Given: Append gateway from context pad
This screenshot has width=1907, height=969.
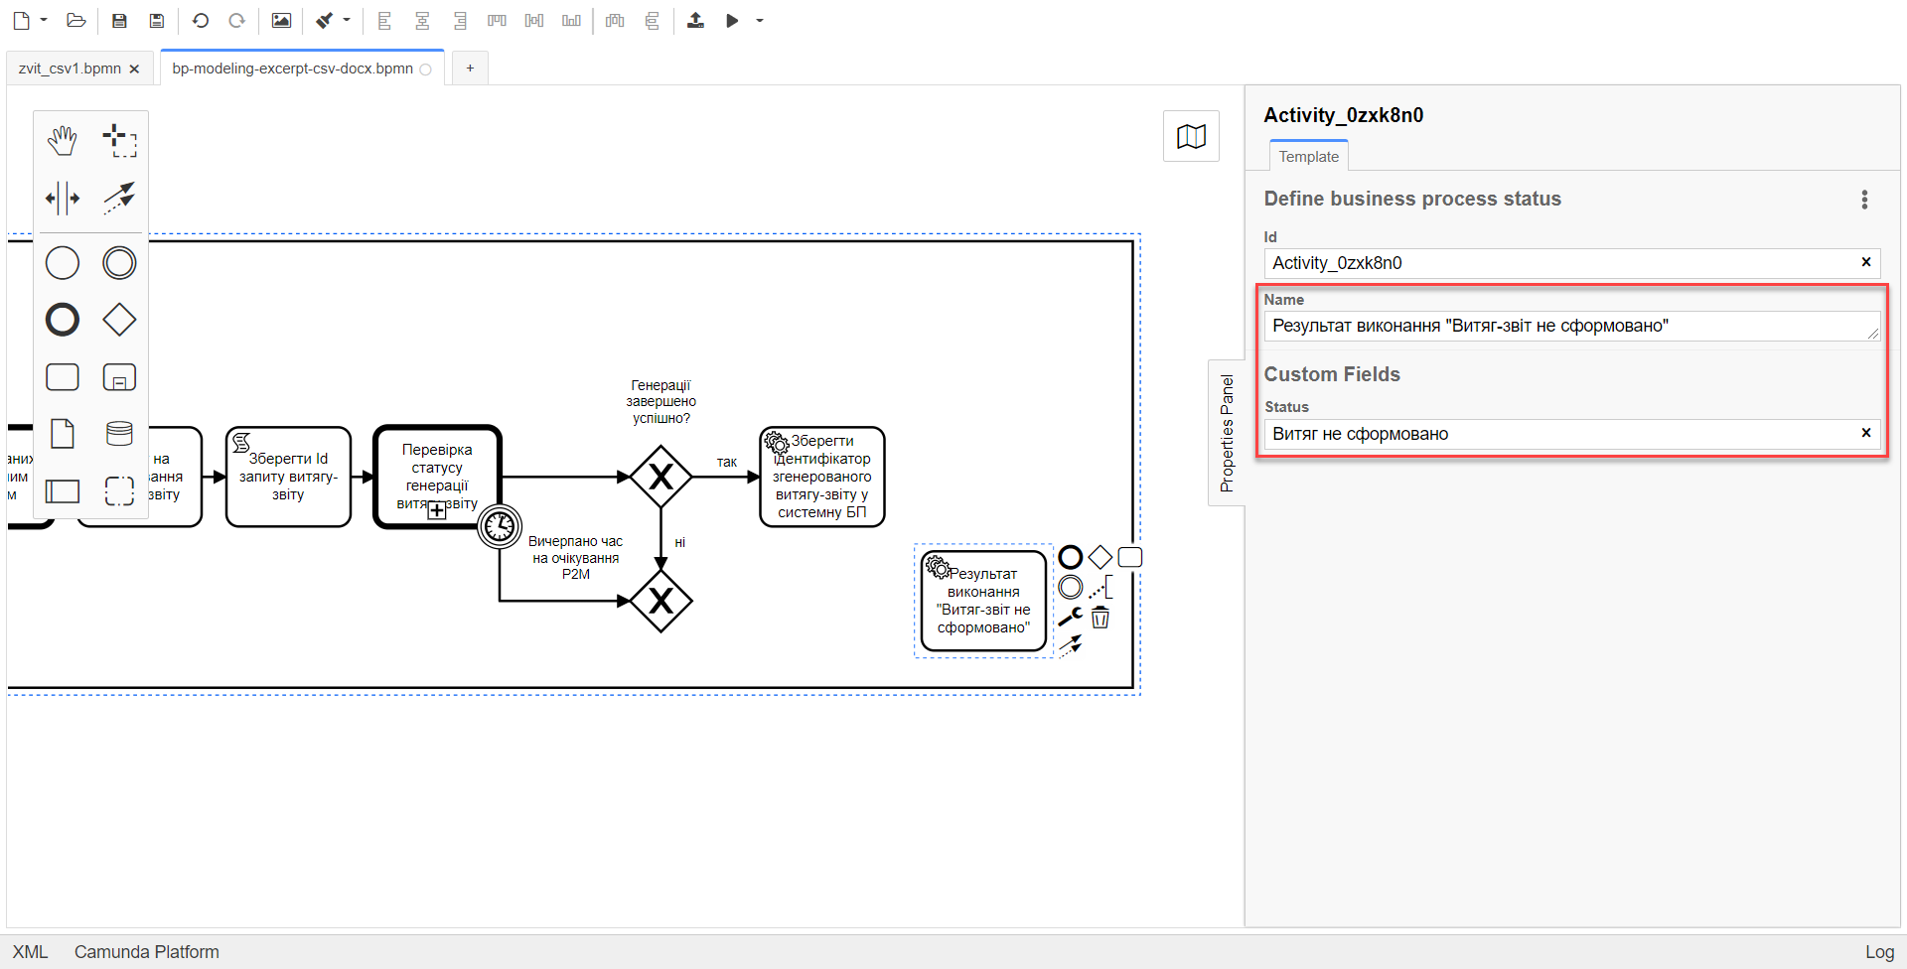Looking at the screenshot, I should click(x=1100, y=557).
